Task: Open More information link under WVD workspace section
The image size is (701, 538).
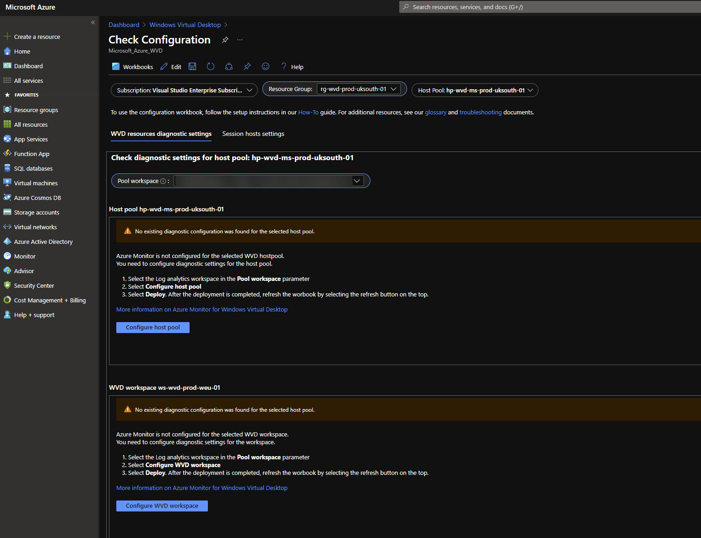Action: 202,488
